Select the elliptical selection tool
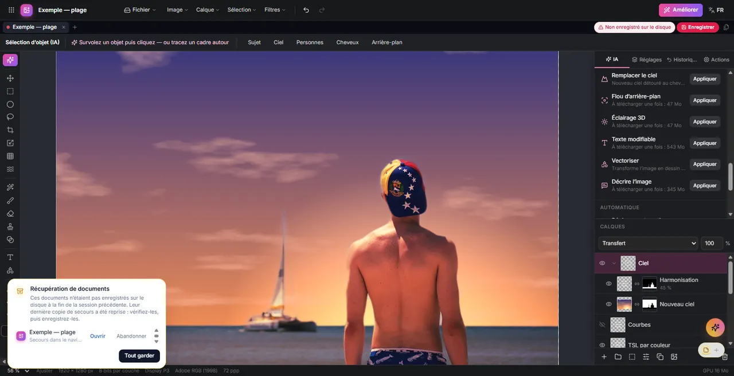The height and width of the screenshot is (376, 734). click(x=10, y=104)
